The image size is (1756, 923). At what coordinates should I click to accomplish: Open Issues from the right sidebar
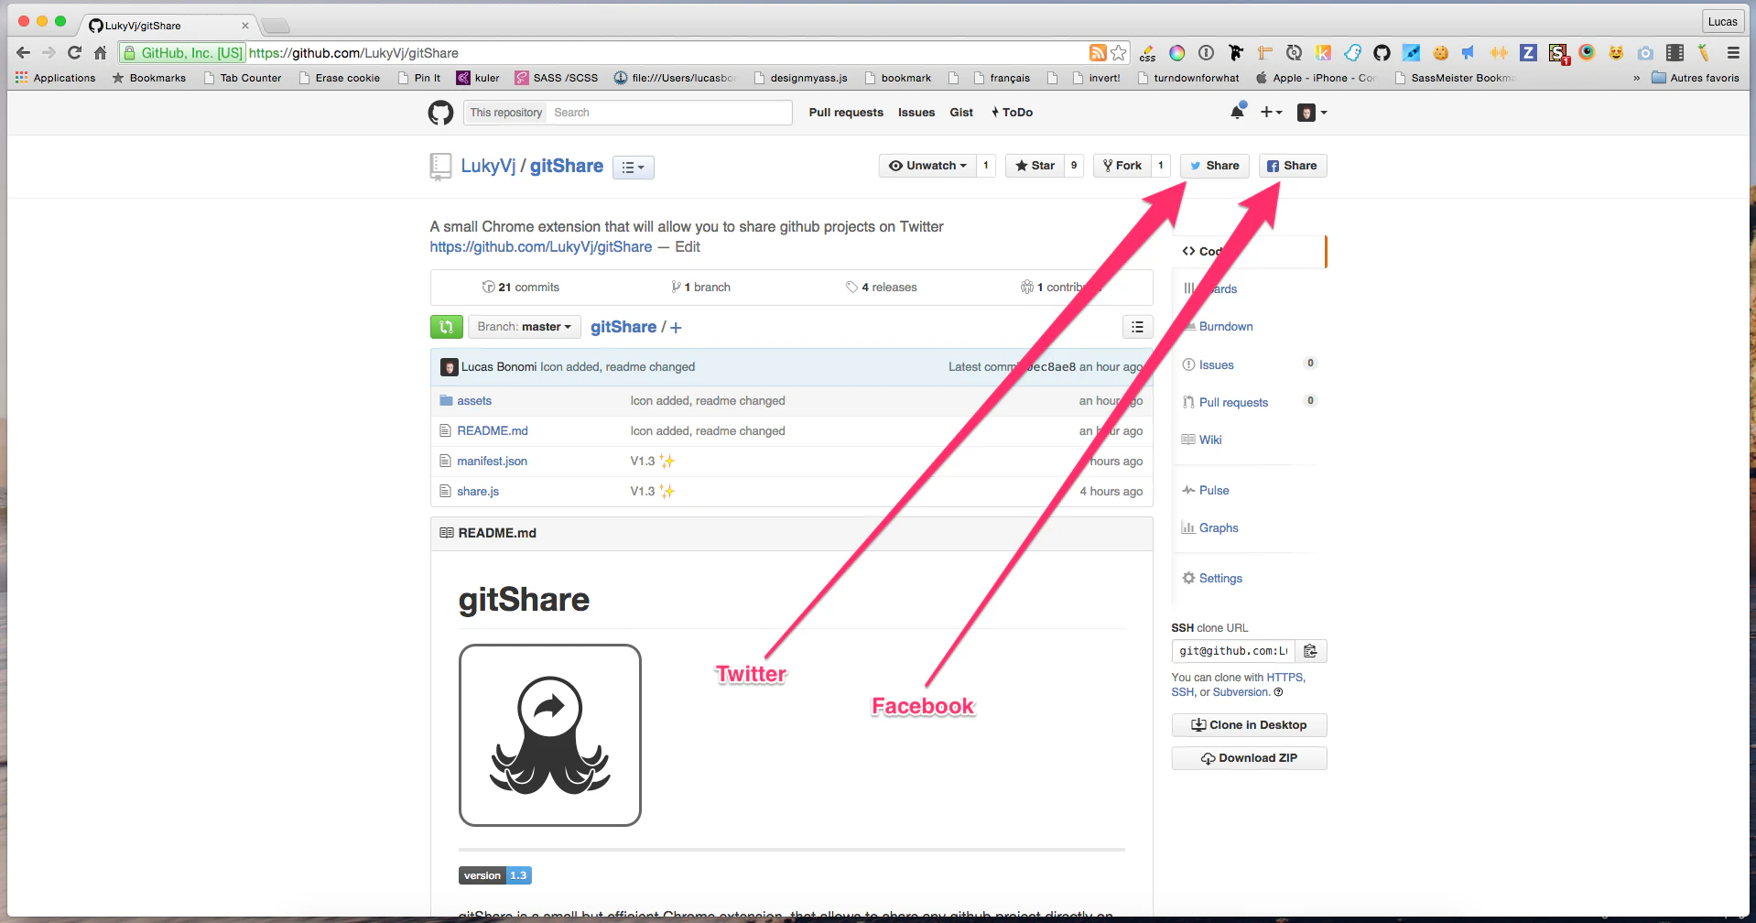coord(1216,364)
